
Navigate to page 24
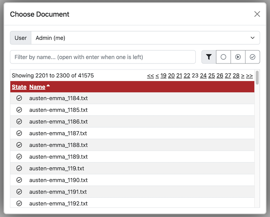point(203,76)
